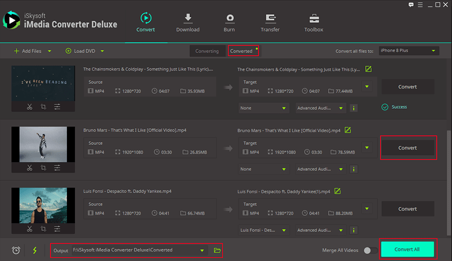
Task: Open the Download tab
Action: pyautogui.click(x=188, y=22)
